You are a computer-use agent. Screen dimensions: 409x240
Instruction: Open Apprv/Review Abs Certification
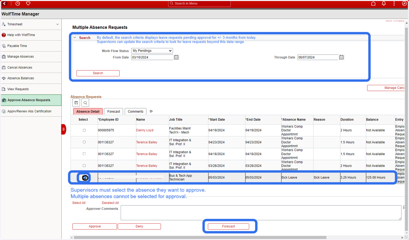pos(29,111)
